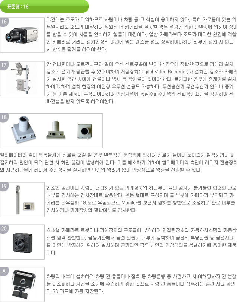Click the green 표준형 : 16 header banner
The height and width of the screenshot is (302, 237).
[44, 6]
